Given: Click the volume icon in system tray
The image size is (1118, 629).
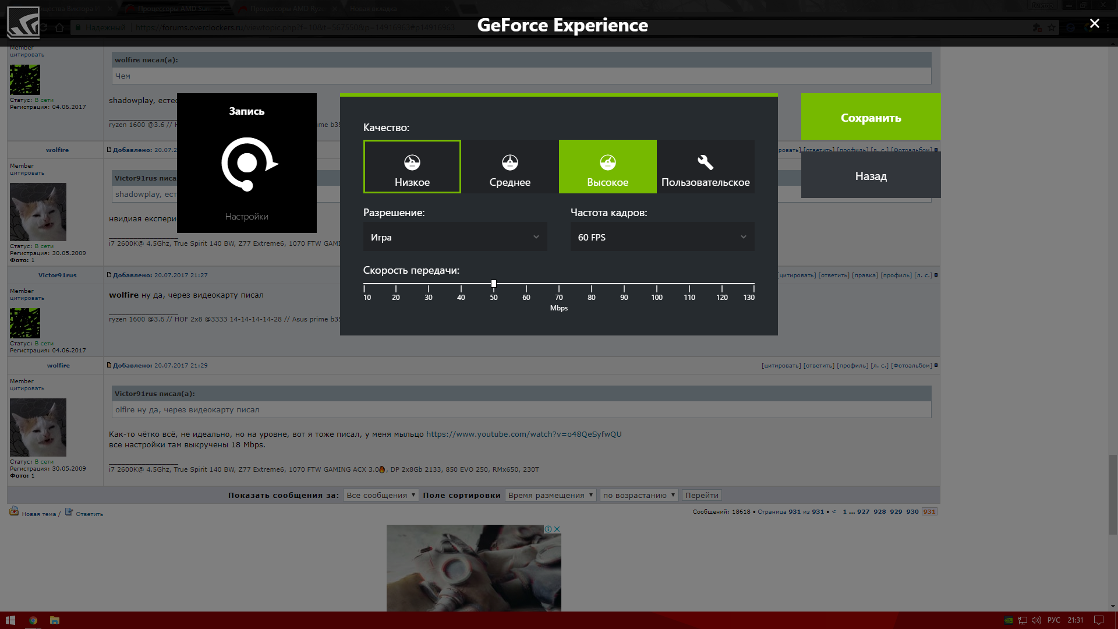Looking at the screenshot, I should [1036, 620].
